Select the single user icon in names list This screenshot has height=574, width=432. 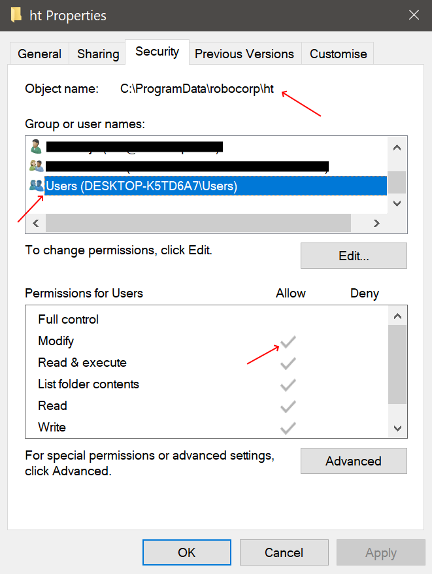[36, 146]
